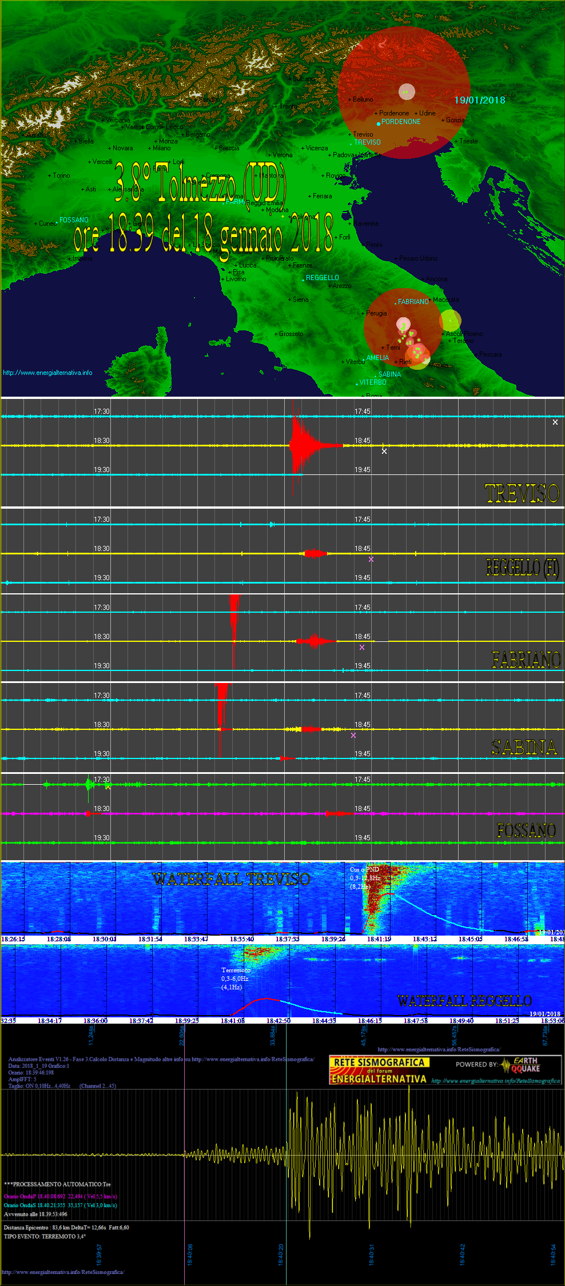Click the large red circle over Friuli
Viewport: 565px width, 1286px height.
pyautogui.click(x=404, y=92)
